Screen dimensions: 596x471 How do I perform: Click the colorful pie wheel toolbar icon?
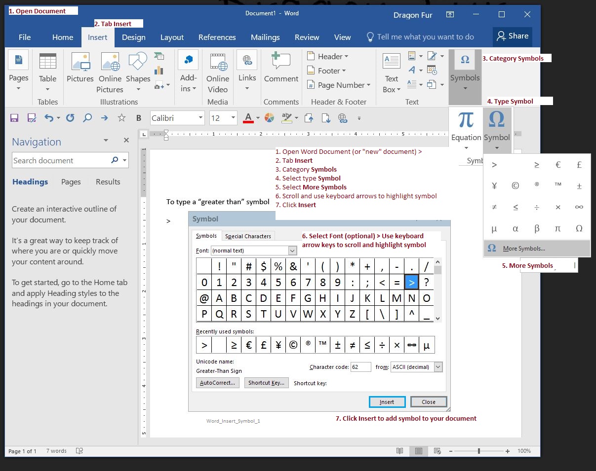269,118
